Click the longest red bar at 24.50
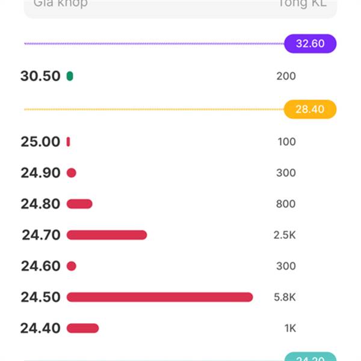The height and width of the screenshot is (361, 361). pyautogui.click(x=160, y=297)
